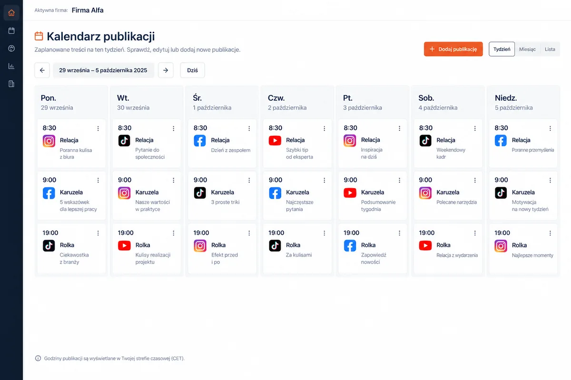Screen dimensions: 571x380
Task: Click the Dziś button
Action: pyautogui.click(x=193, y=70)
